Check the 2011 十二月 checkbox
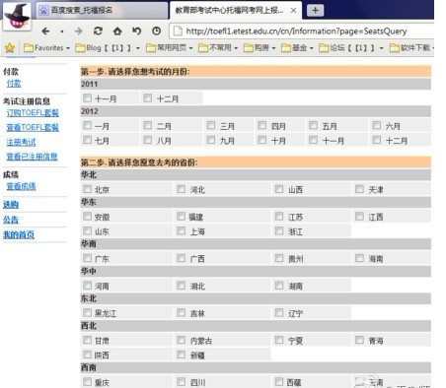 point(148,97)
